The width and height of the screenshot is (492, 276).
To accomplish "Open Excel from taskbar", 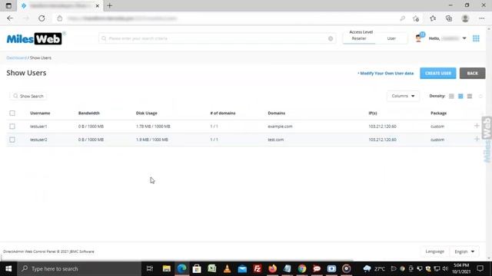I will click(x=212, y=269).
